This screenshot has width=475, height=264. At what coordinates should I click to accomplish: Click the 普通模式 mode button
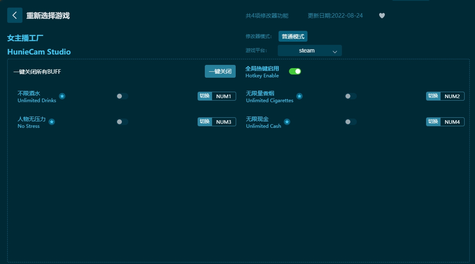click(x=293, y=36)
